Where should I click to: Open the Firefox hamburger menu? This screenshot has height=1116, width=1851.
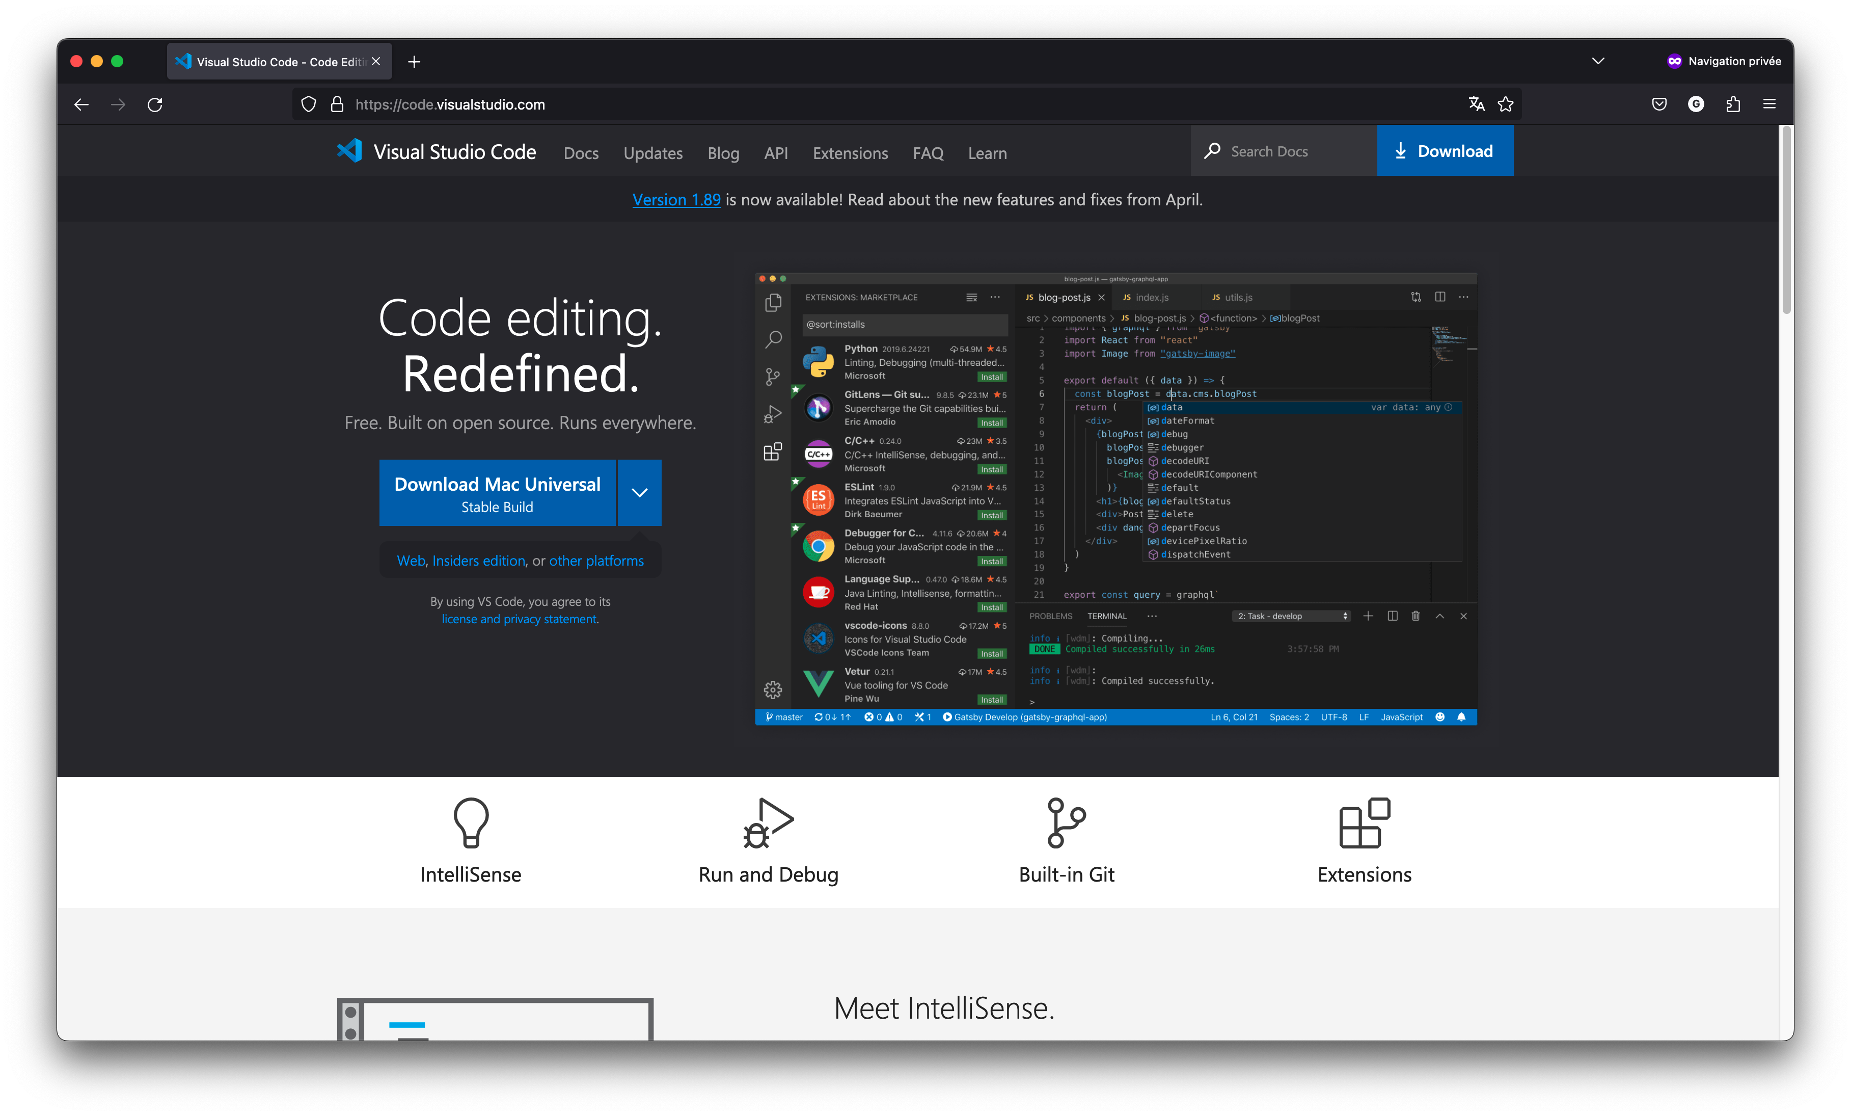1770,104
